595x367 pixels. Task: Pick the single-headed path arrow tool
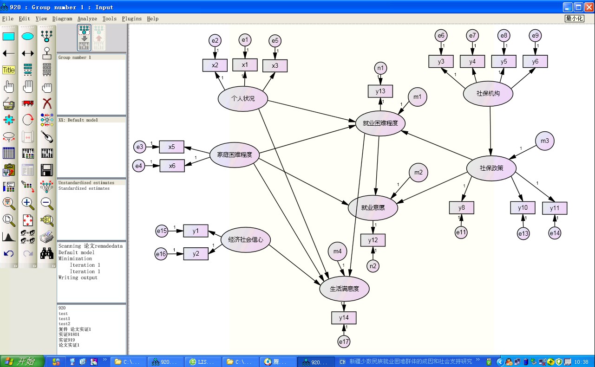9,53
